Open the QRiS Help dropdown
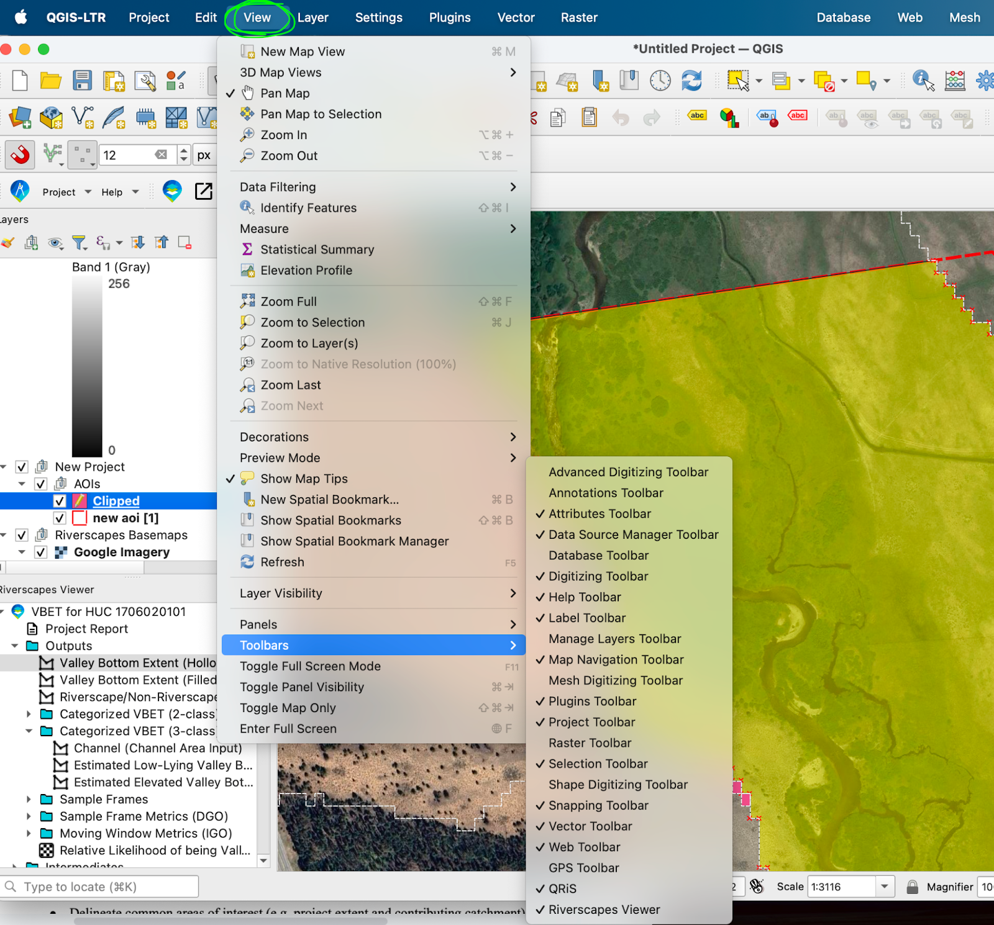Image resolution: width=994 pixels, height=925 pixels. click(120, 192)
